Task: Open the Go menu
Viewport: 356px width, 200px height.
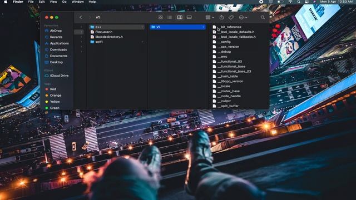Action: 65,2
